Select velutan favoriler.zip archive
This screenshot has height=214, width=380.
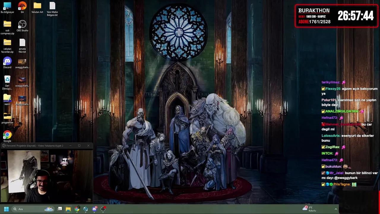coord(7,46)
